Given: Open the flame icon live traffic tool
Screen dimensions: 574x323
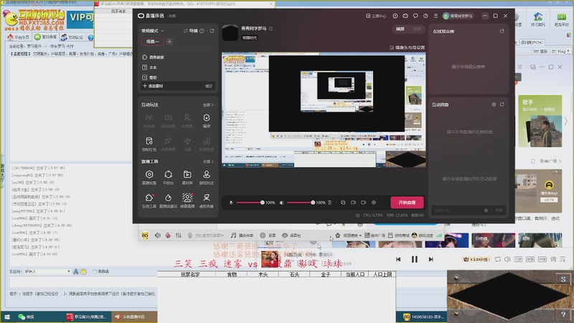Looking at the screenshot, I should click(x=168, y=201).
